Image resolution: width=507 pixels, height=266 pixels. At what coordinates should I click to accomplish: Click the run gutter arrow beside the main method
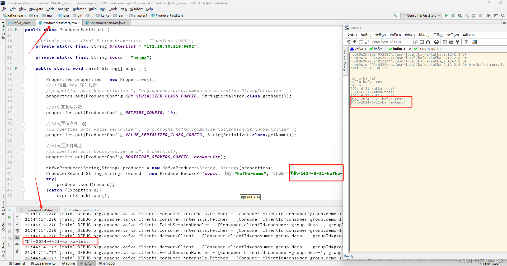click(16, 68)
